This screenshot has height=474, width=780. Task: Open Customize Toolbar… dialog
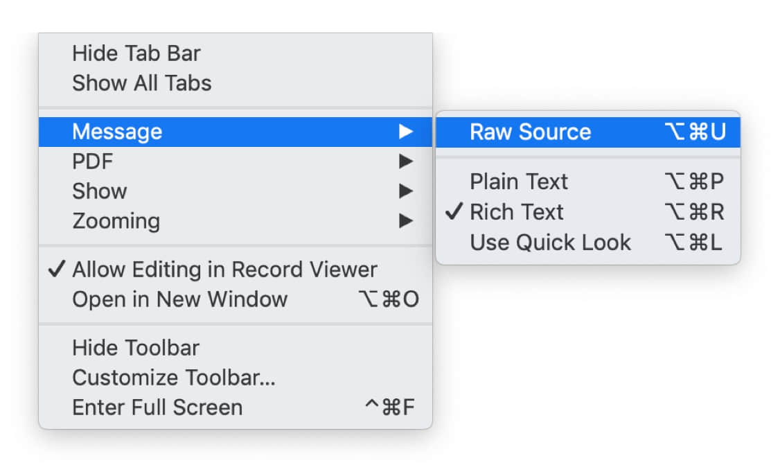pos(236,378)
